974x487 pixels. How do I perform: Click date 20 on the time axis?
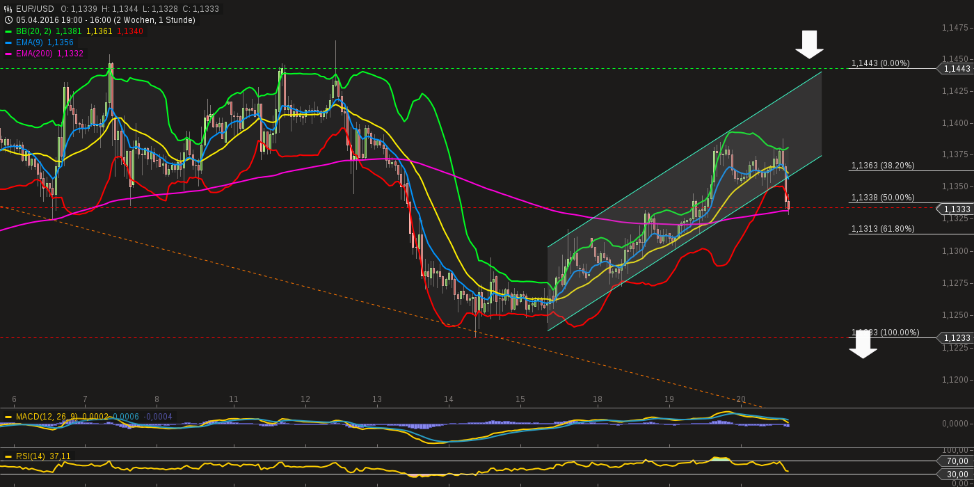pos(741,399)
